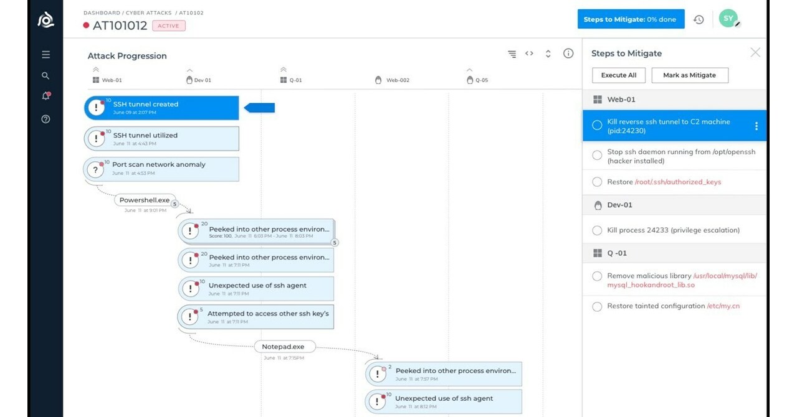Collapse the Web-01 column chevron
Screen dimensions: 797x417
coord(96,70)
